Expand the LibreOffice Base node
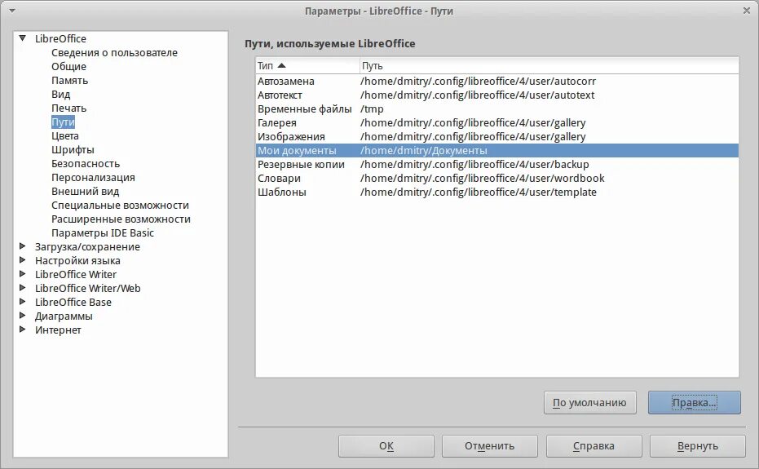 22,301
